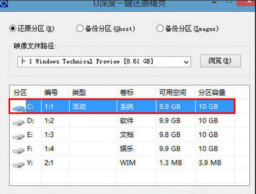
Task: Minimize the U深度一键还原精灵 window
Action: point(214,3)
